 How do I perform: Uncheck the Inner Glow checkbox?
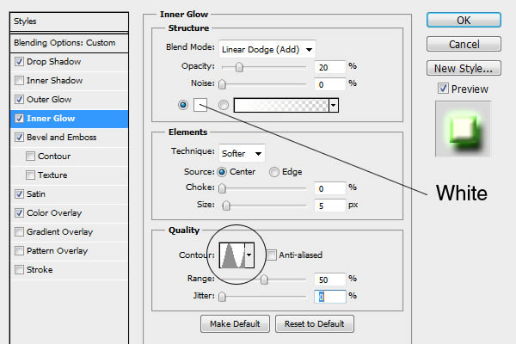19,118
